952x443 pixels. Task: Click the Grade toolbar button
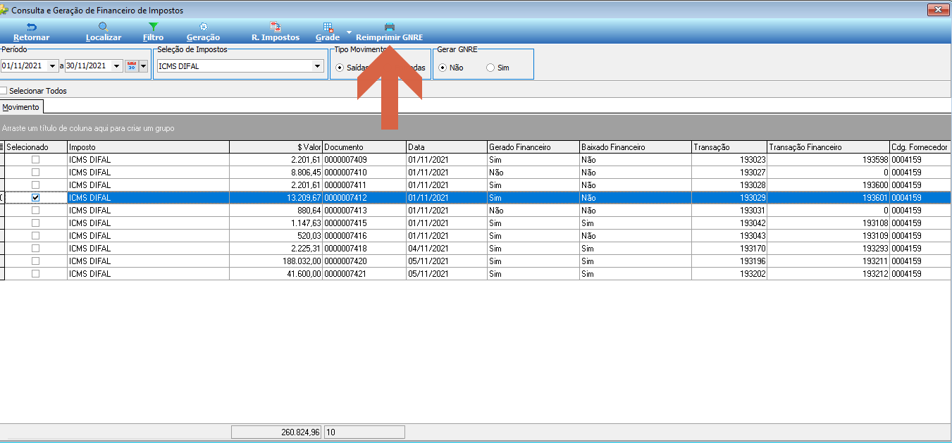(x=328, y=32)
